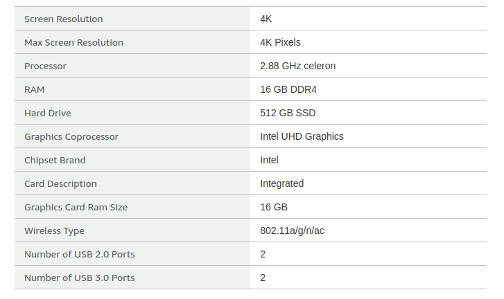504x299 pixels.
Task: Click the Processor row label
Action: [45, 66]
